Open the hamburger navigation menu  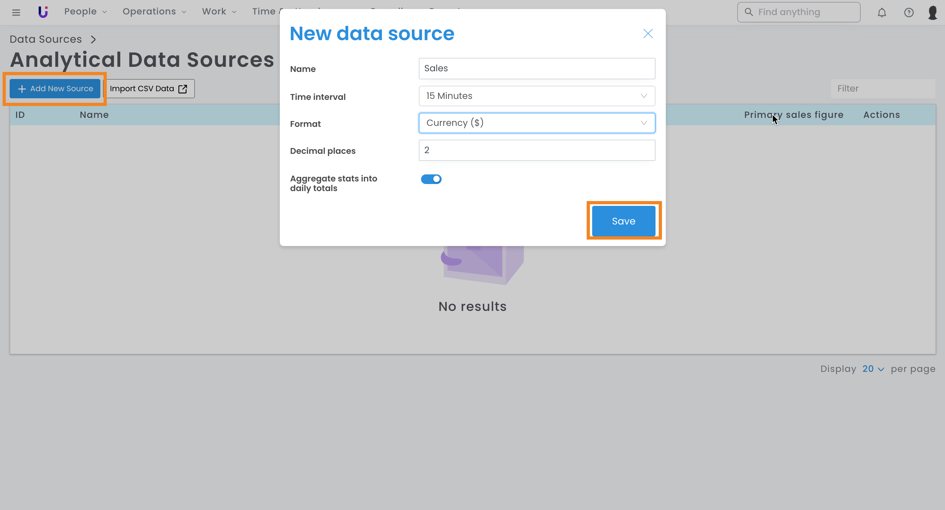pos(16,13)
